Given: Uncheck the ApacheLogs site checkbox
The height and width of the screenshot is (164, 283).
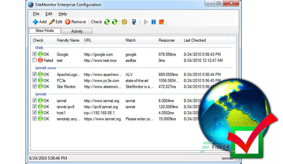Looking at the screenshot, I should pos(35,74).
